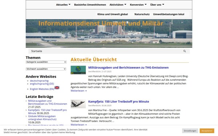Open Umweltbelastungen lokal
The image size is (218, 136).
coord(169,14)
